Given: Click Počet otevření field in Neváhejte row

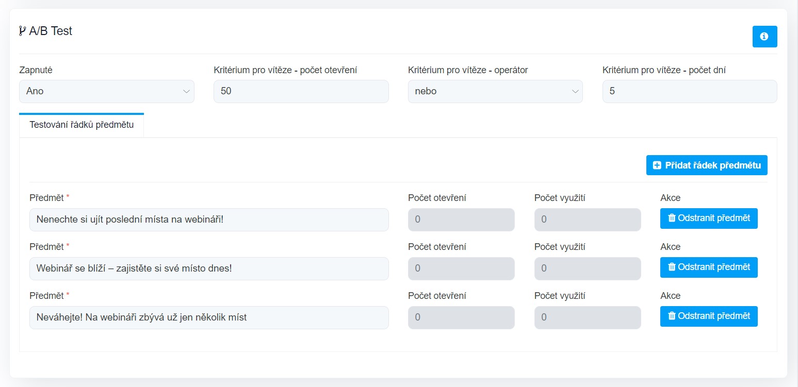Looking at the screenshot, I should (x=461, y=317).
